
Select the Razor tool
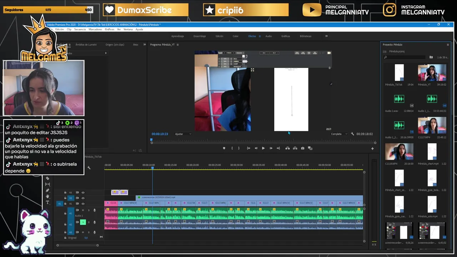coord(47,178)
